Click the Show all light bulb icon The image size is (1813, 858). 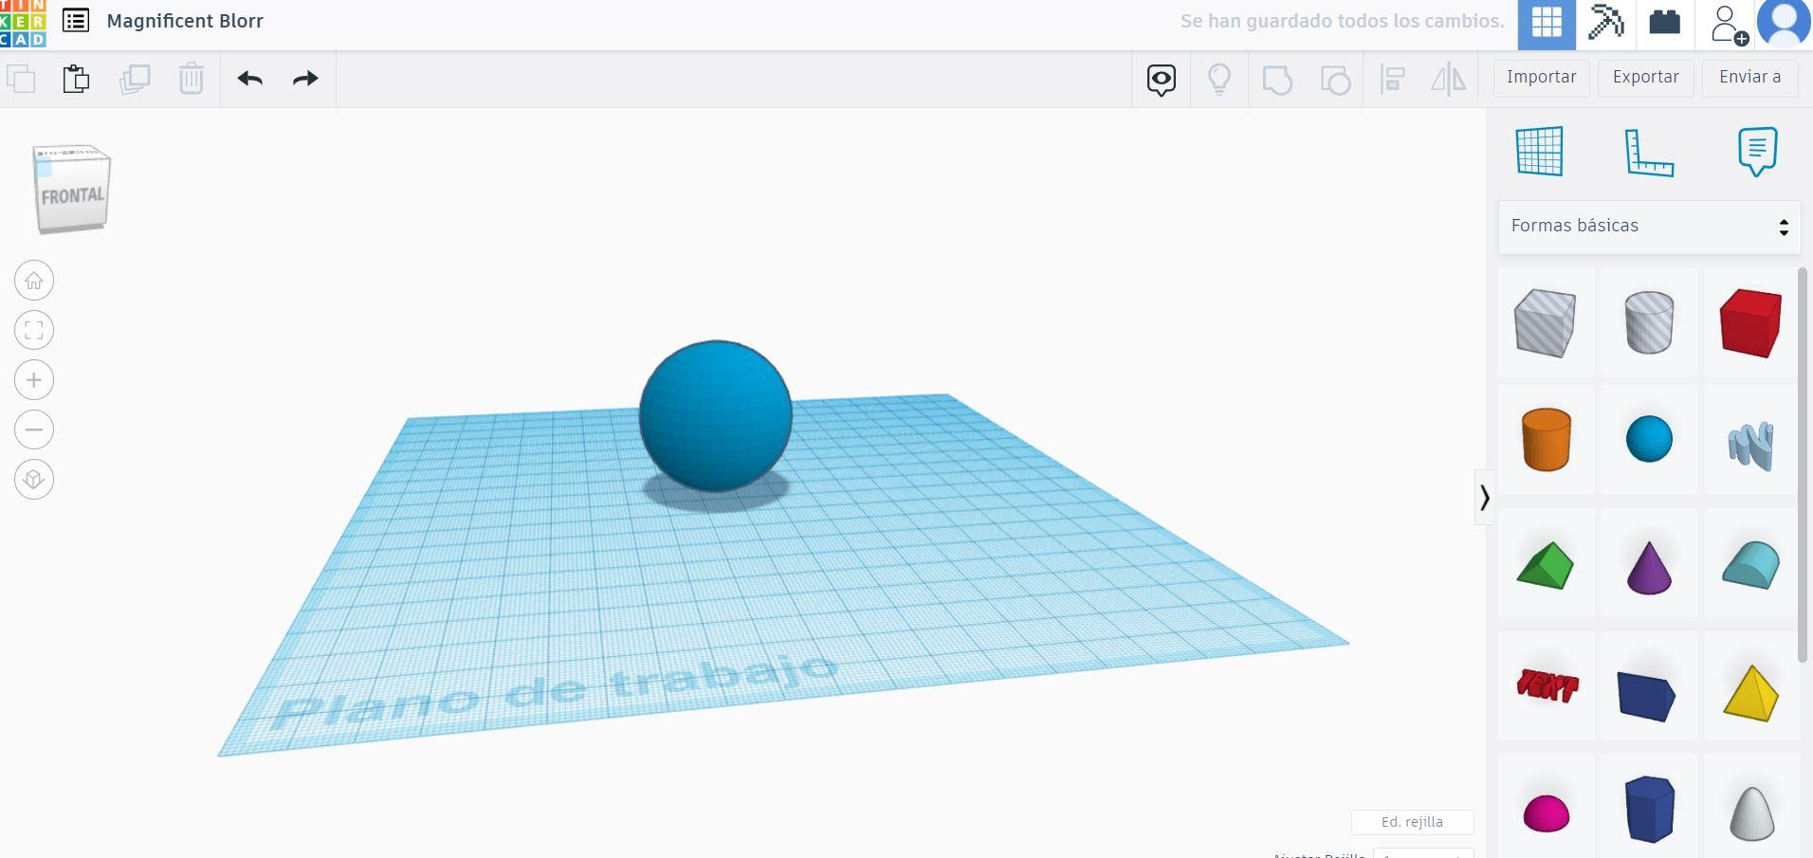tap(1219, 80)
